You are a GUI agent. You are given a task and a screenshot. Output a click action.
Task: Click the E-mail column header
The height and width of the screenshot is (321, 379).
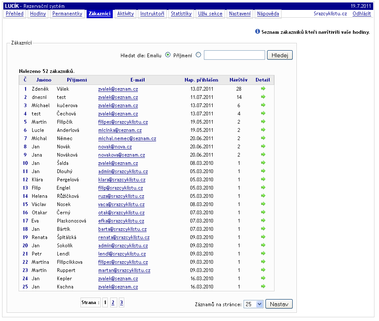point(138,80)
